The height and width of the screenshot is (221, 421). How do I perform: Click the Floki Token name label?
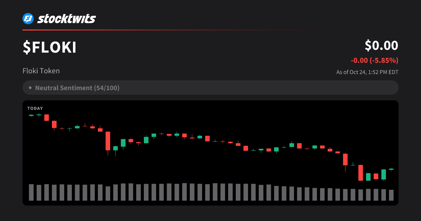[x=41, y=71]
